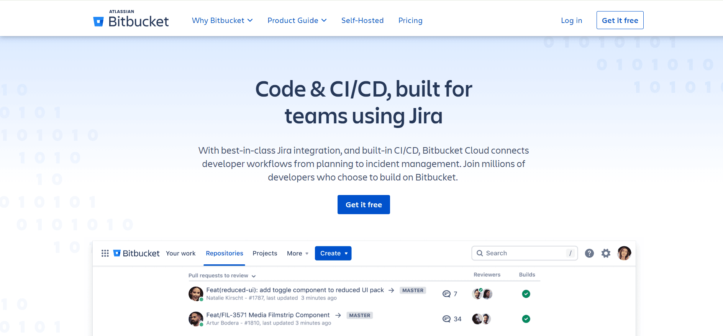The height and width of the screenshot is (336, 723).
Task: Click the slash shortcut hint in search
Action: [571, 253]
